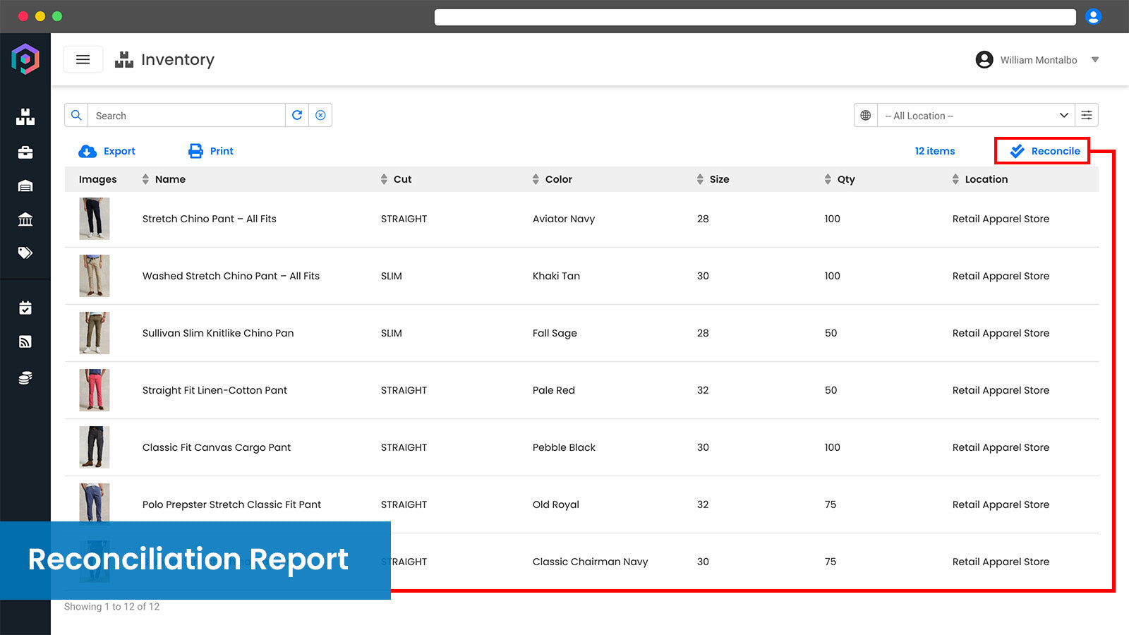Clear the search with the X icon
This screenshot has width=1129, height=635.
click(320, 115)
